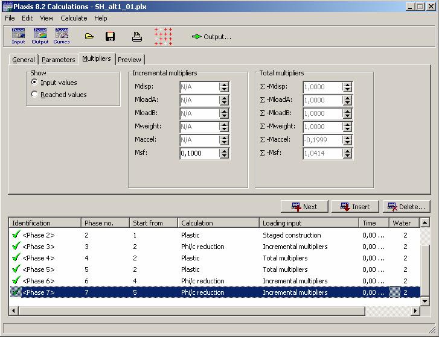Screen dimensions: 439x337
Task: Click into the Msf input field
Action: coord(199,153)
